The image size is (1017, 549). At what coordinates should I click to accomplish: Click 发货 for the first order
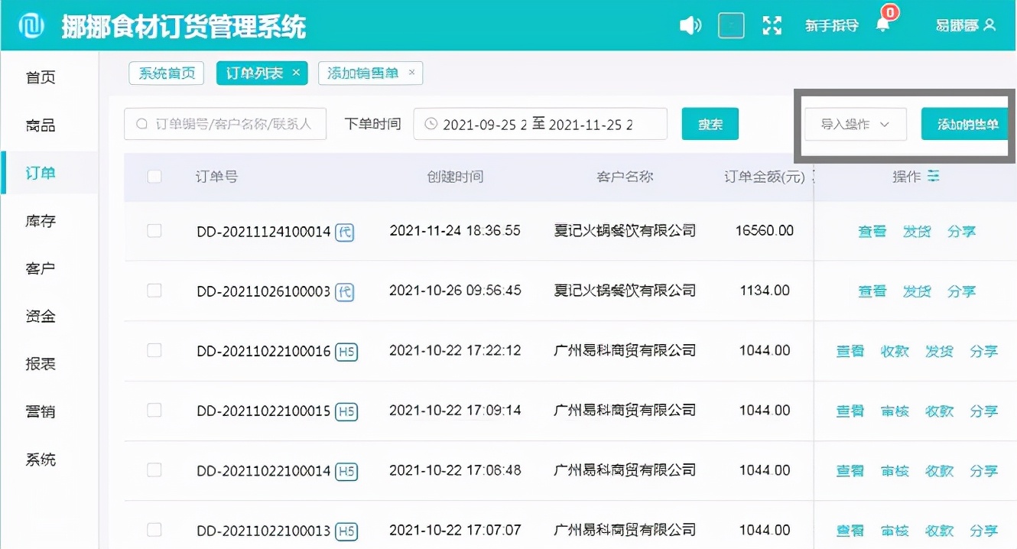(x=917, y=231)
